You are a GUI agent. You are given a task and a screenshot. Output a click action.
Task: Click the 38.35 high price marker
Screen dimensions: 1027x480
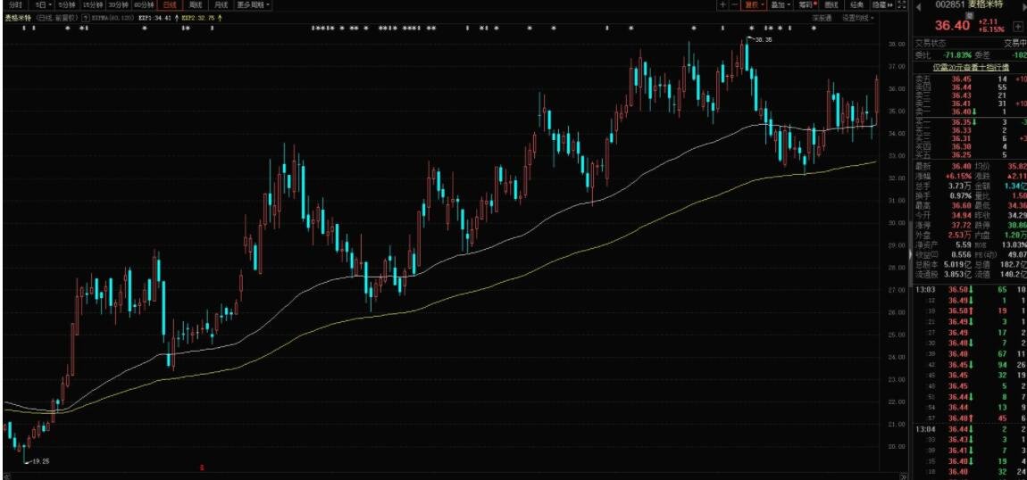click(x=763, y=40)
